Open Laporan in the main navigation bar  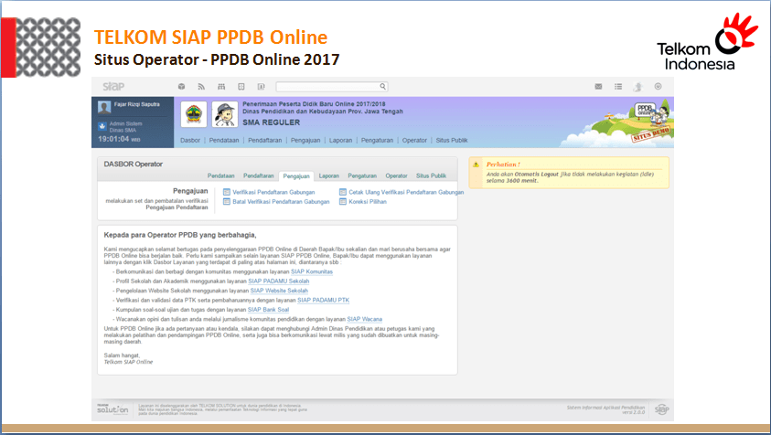pyautogui.click(x=340, y=140)
